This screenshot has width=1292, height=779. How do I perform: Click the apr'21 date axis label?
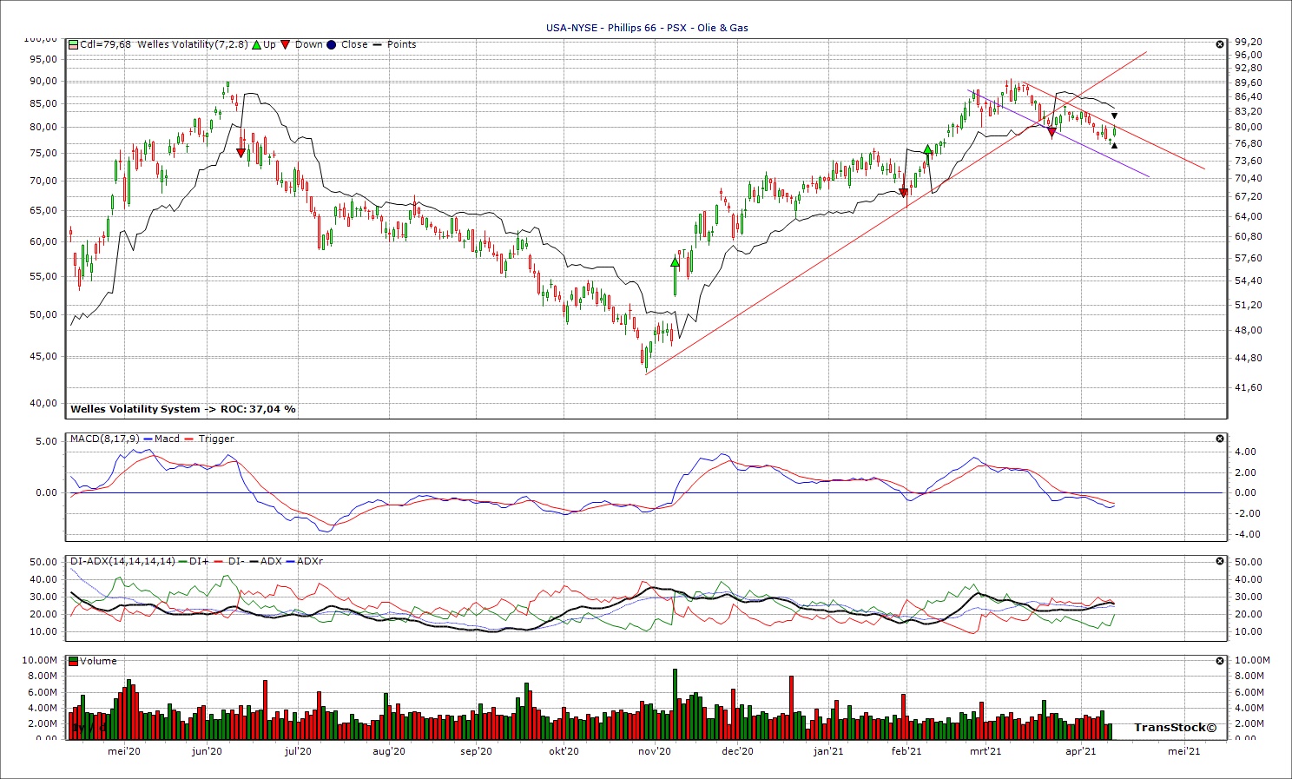tap(1080, 751)
